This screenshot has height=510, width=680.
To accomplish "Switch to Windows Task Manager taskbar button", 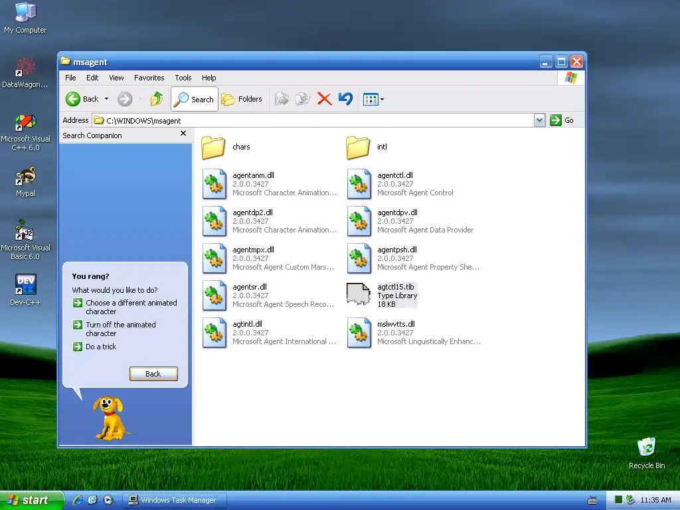I will click(174, 501).
